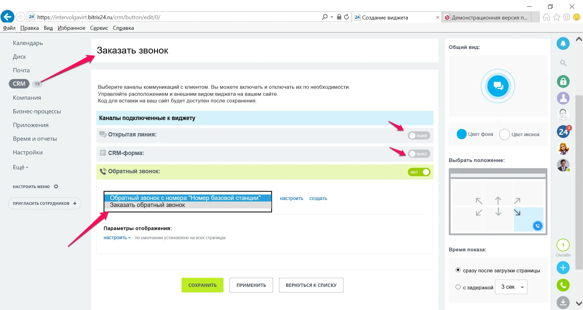Click the создать link
This screenshot has height=310, width=583.
(318, 198)
